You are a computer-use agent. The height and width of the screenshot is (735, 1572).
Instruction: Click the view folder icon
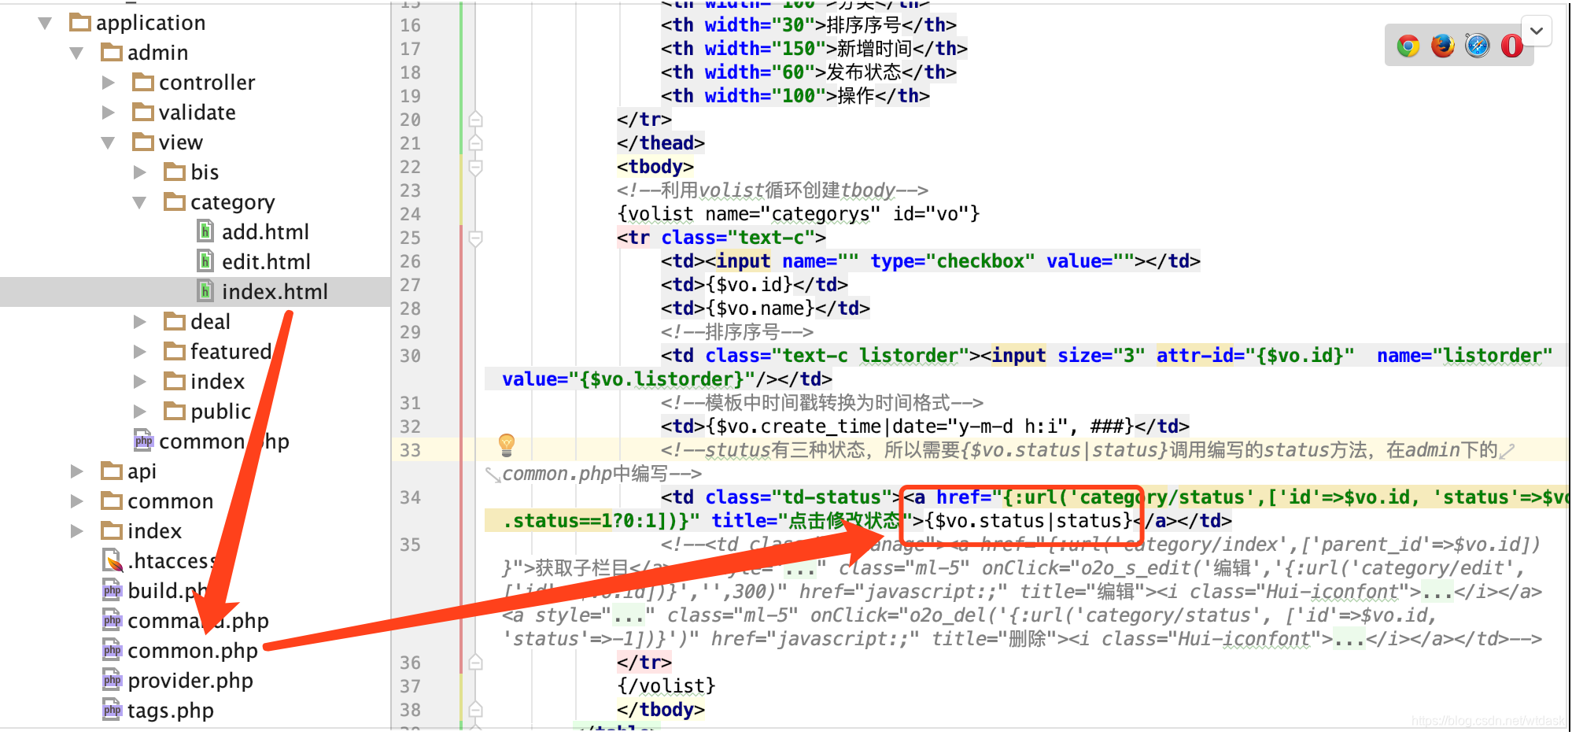[x=143, y=142]
